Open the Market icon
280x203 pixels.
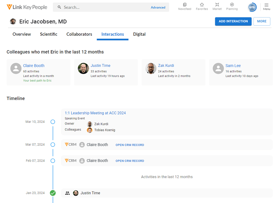(217, 5)
